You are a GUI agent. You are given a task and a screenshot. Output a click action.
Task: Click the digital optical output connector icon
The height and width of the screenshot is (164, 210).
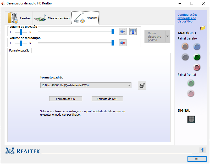pyautogui.click(x=191, y=119)
